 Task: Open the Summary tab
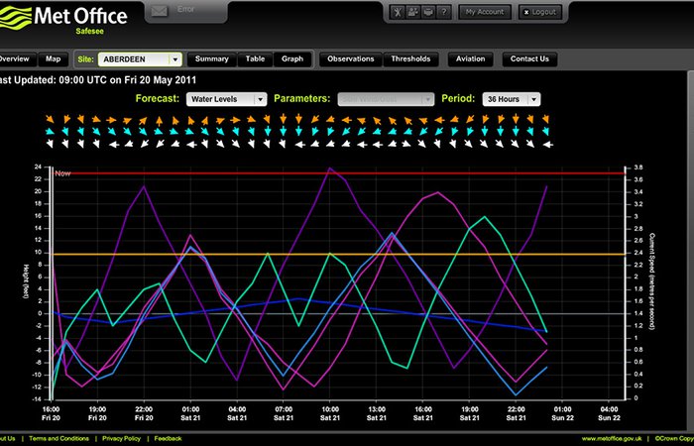click(x=211, y=59)
